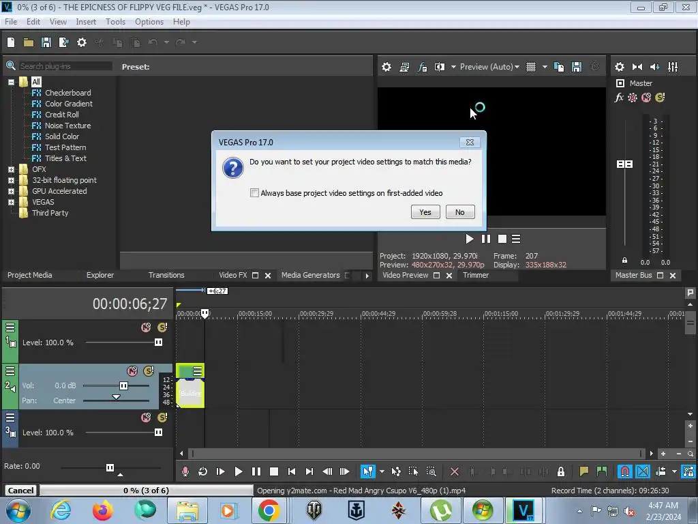698x524 pixels.
Task: Solo video track 1
Action: (162, 327)
